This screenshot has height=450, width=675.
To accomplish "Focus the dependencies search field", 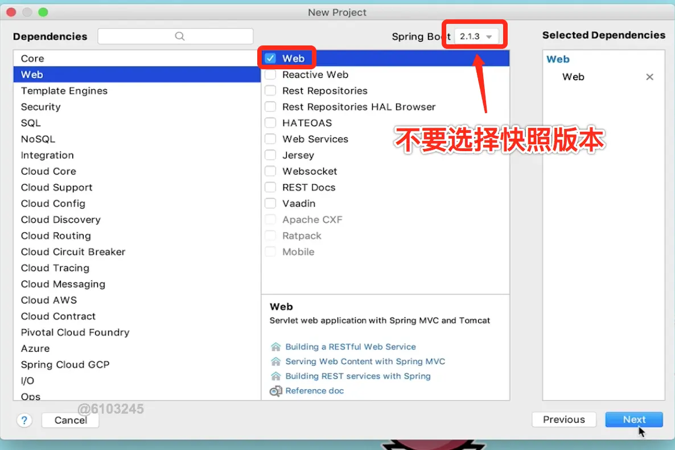I will point(175,36).
